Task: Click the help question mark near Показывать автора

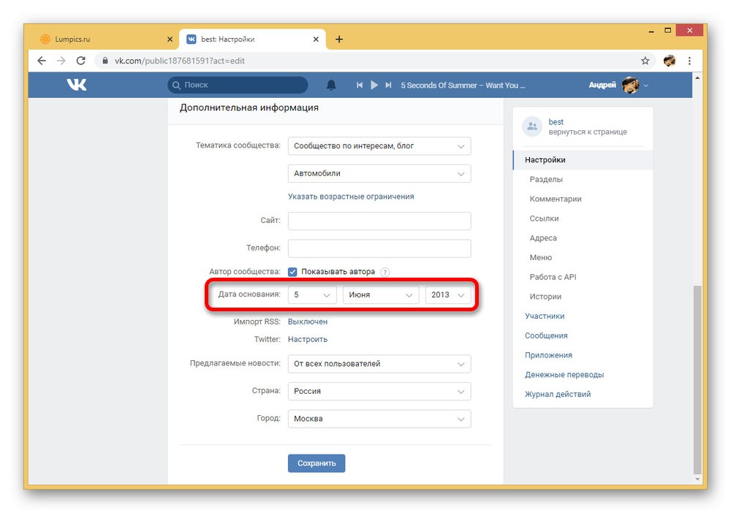Action: point(385,272)
